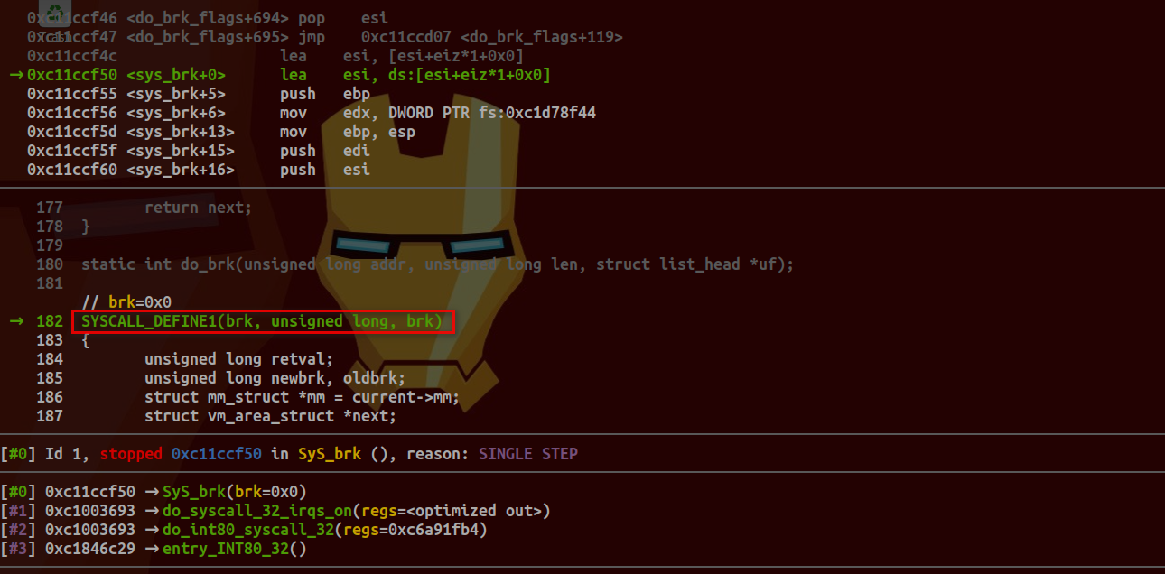Click the 'return next;' source line

coord(199,208)
